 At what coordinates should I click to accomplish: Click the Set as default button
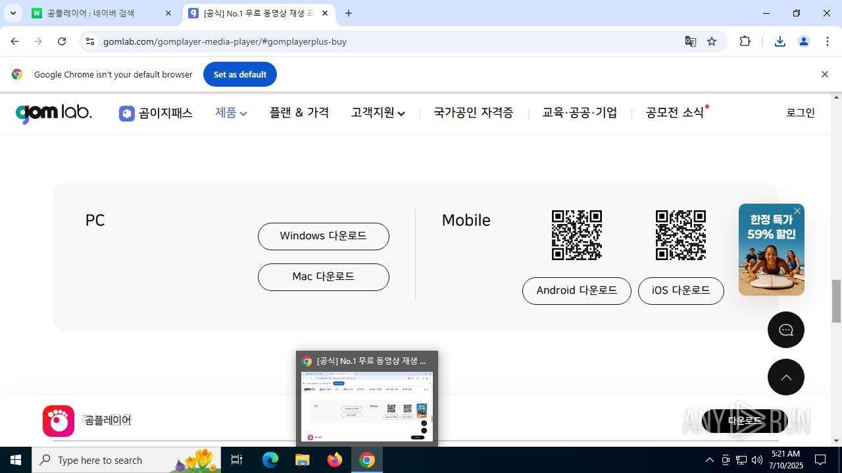tap(240, 74)
